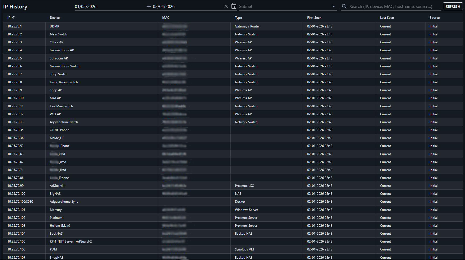
Task: Click the IP column ascending sort arrow
Action: pos(14,18)
